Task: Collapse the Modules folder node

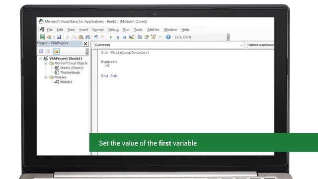Action: coord(46,77)
